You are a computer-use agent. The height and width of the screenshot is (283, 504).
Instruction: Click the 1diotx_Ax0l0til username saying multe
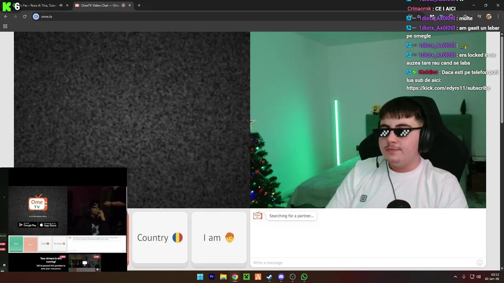(x=437, y=18)
